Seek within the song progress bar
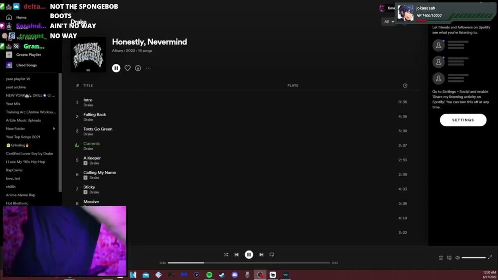498x280 pixels. click(249, 263)
